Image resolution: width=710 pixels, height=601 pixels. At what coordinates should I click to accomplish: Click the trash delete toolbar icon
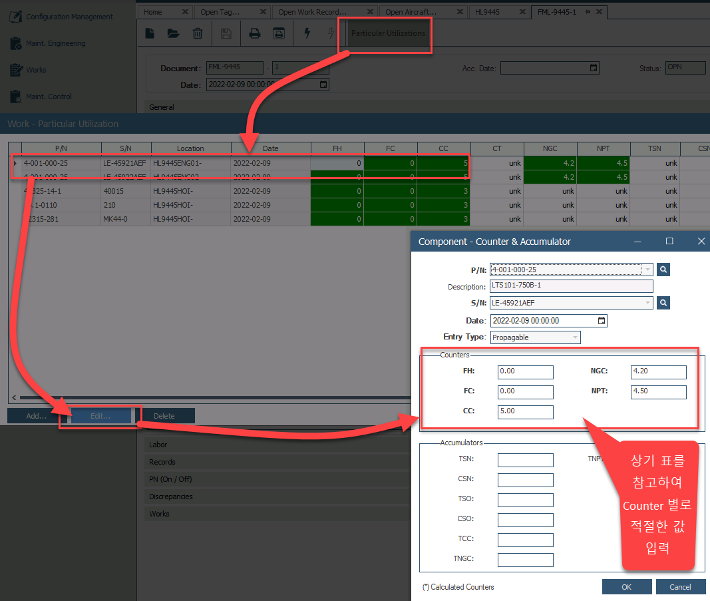198,33
